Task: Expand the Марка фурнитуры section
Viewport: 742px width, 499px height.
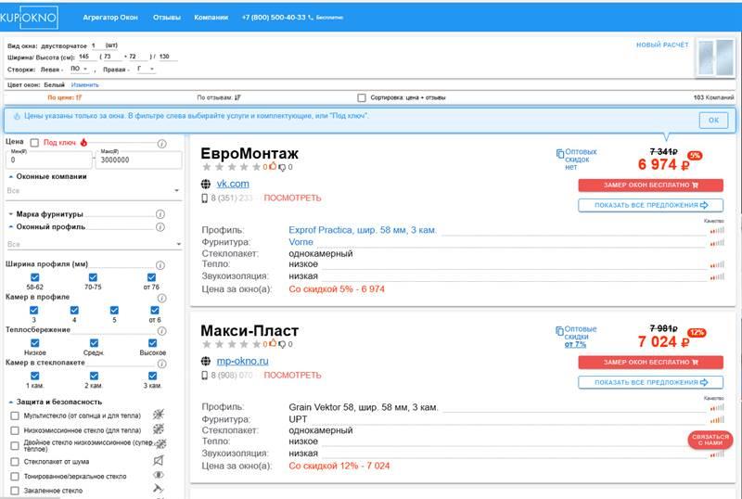Action: (x=45, y=214)
